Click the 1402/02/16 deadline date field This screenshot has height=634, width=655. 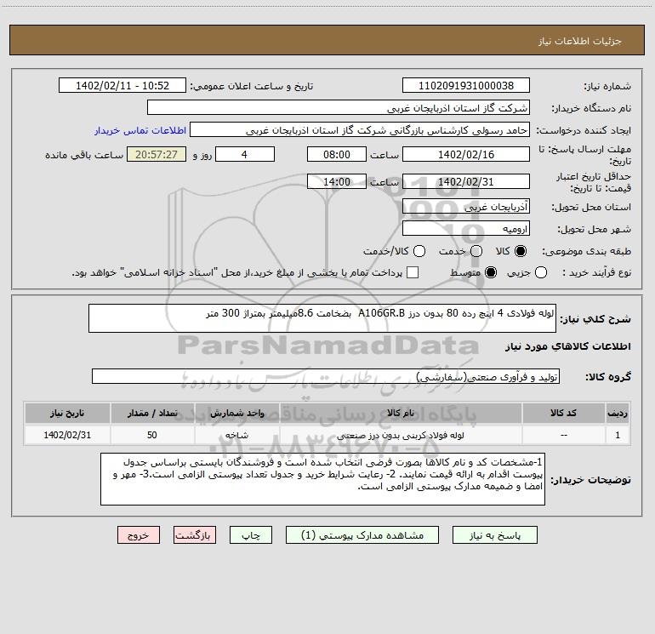pos(466,154)
